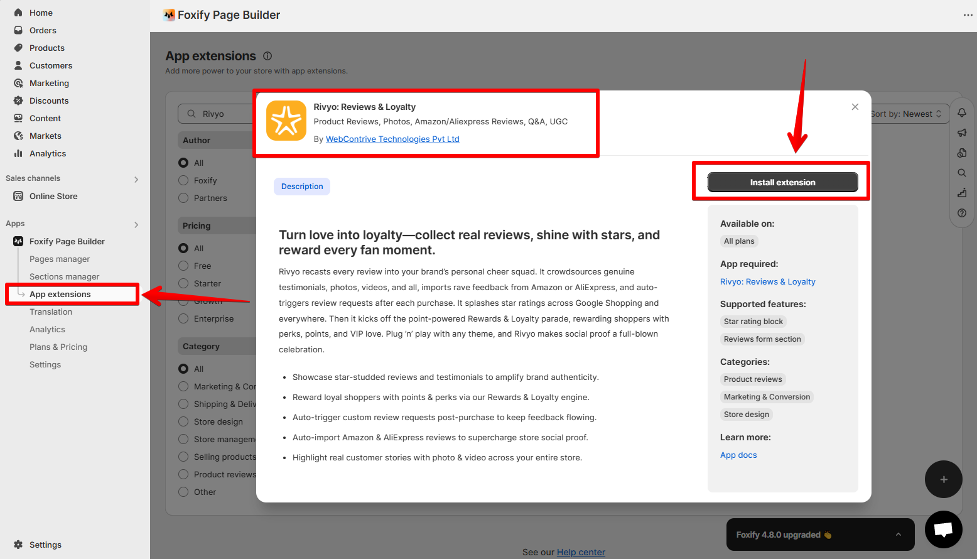
Task: Select the Free pricing radio button
Action: (183, 266)
